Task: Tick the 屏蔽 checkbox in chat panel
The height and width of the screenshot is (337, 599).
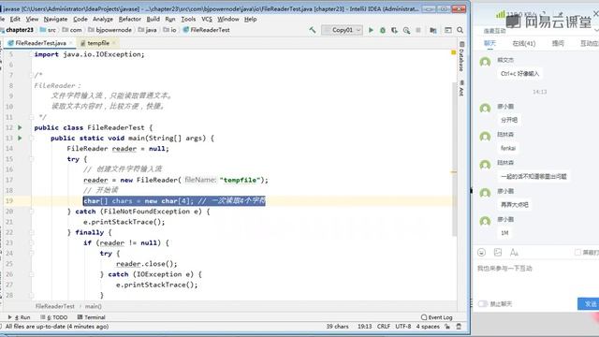Action: tap(577, 252)
